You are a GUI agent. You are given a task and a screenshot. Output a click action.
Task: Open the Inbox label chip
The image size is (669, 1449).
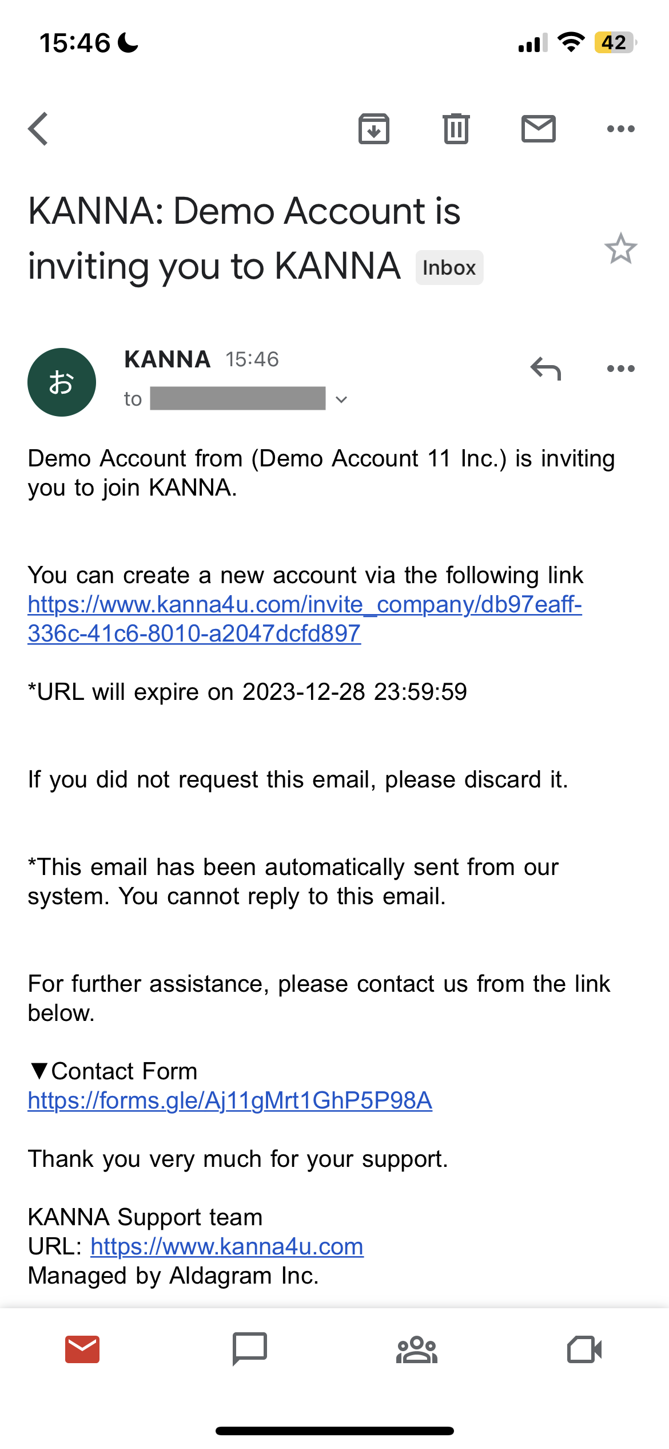[449, 267]
